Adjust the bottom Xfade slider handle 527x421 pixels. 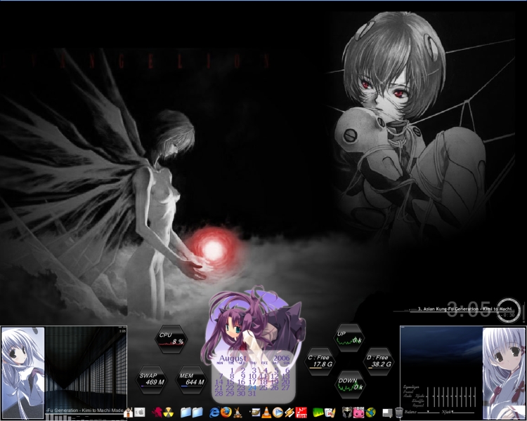point(453,412)
